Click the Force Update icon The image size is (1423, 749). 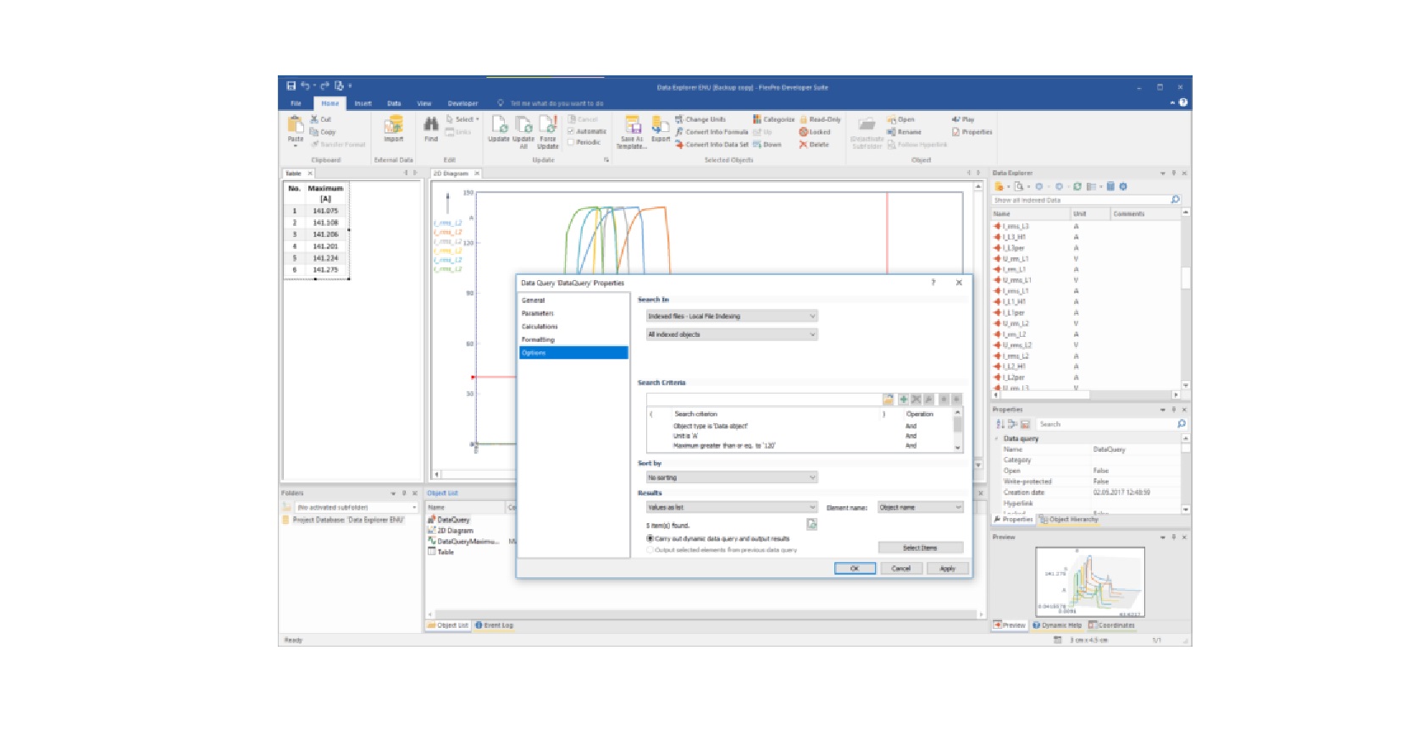[548, 124]
